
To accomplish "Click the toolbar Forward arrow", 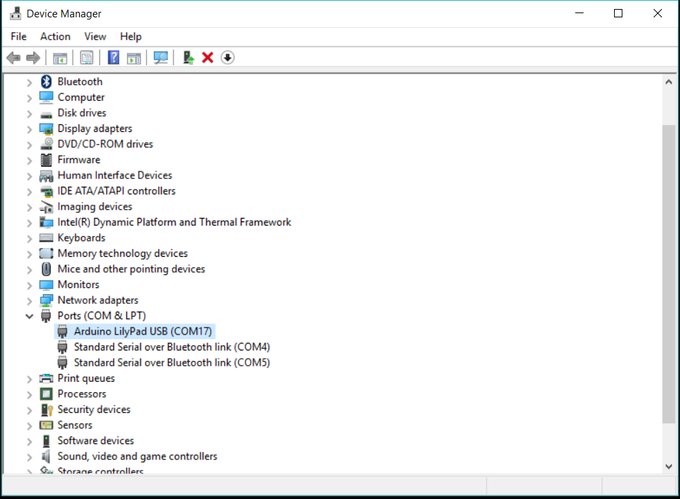I will pyautogui.click(x=33, y=58).
